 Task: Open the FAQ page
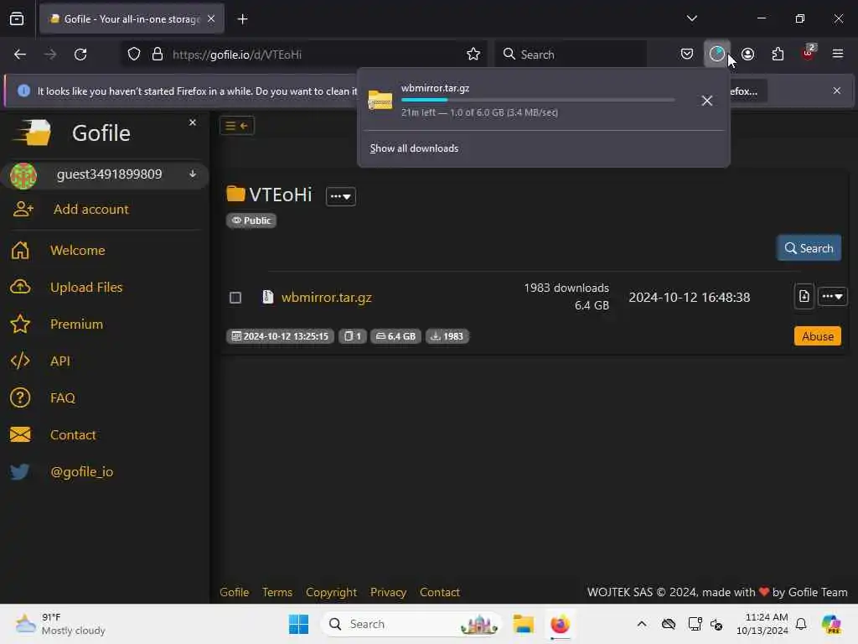click(62, 397)
